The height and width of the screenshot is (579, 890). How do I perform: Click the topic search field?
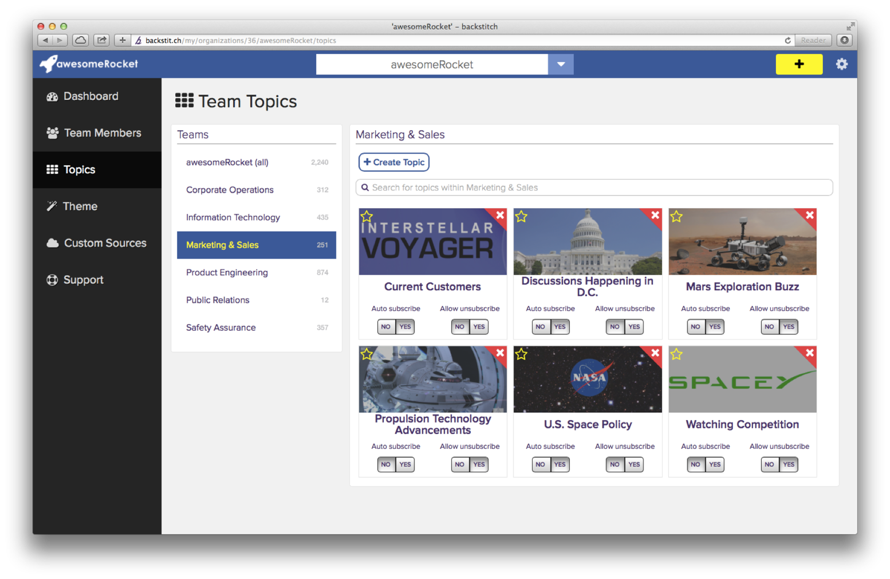(x=594, y=187)
